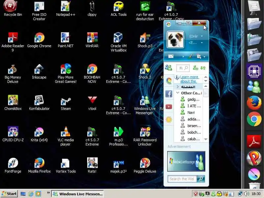
Task: Click the Learn more about the link
Action: [x=189, y=79]
